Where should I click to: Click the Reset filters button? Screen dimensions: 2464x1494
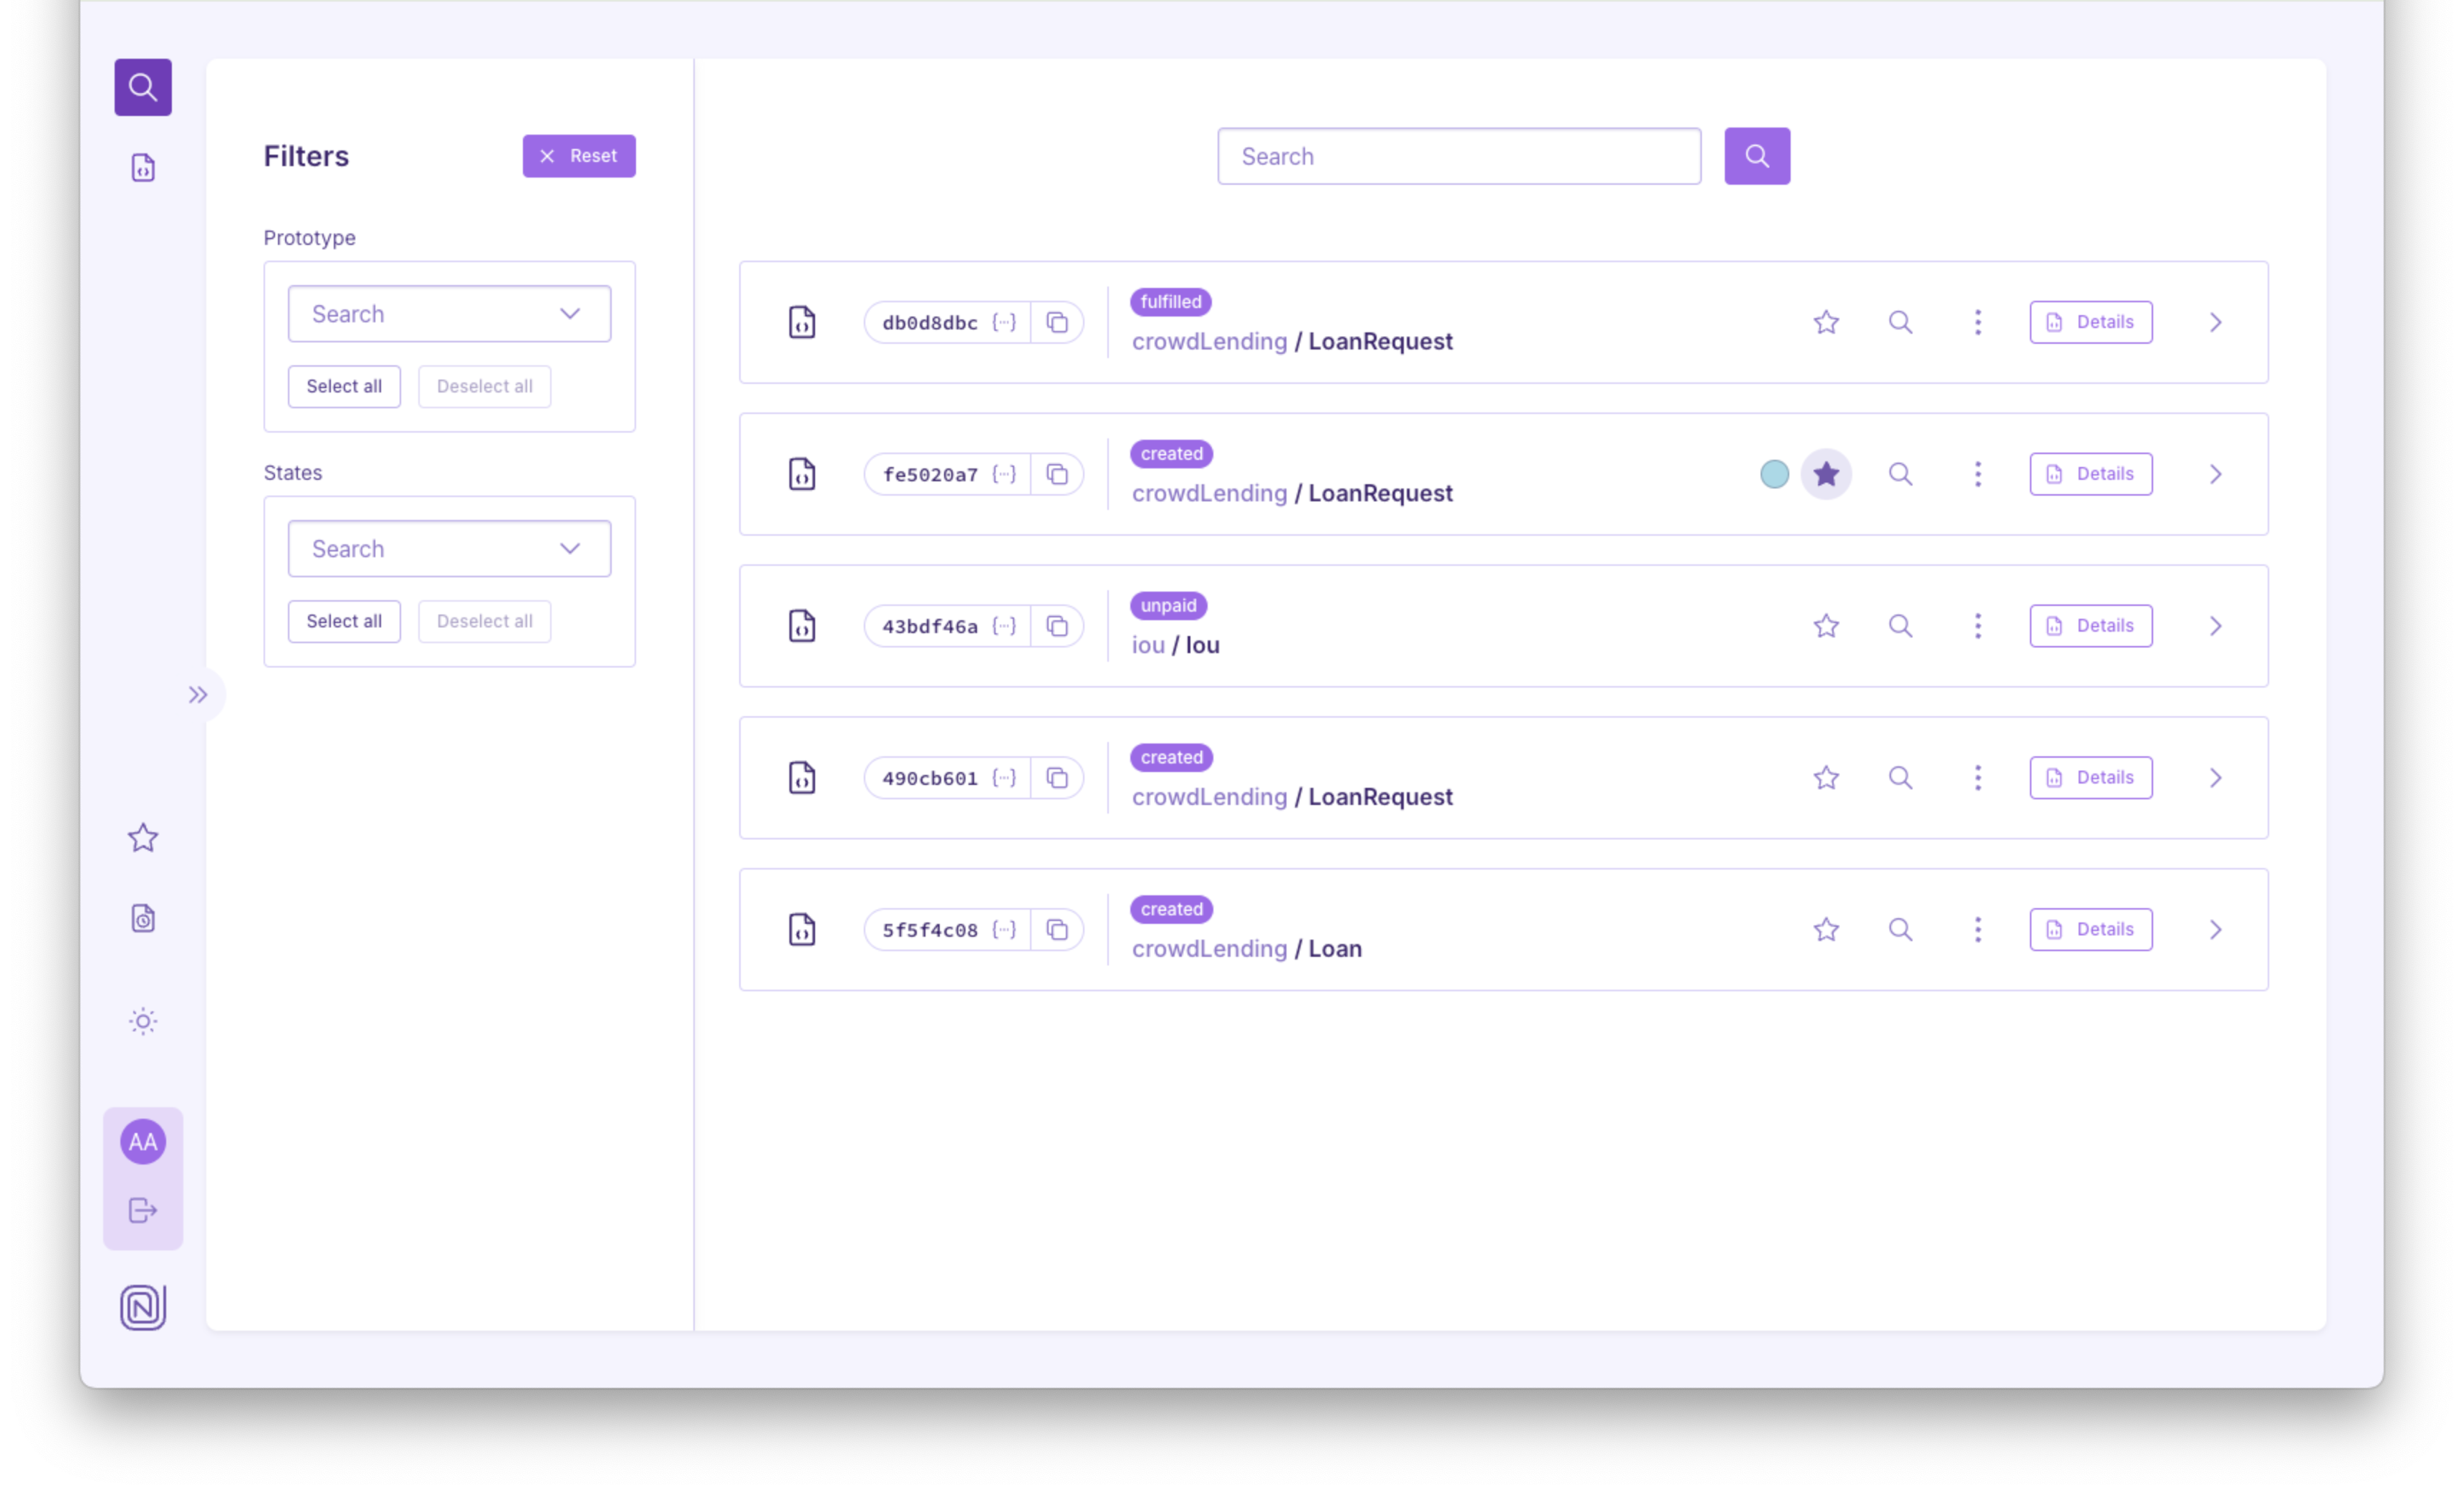[578, 156]
